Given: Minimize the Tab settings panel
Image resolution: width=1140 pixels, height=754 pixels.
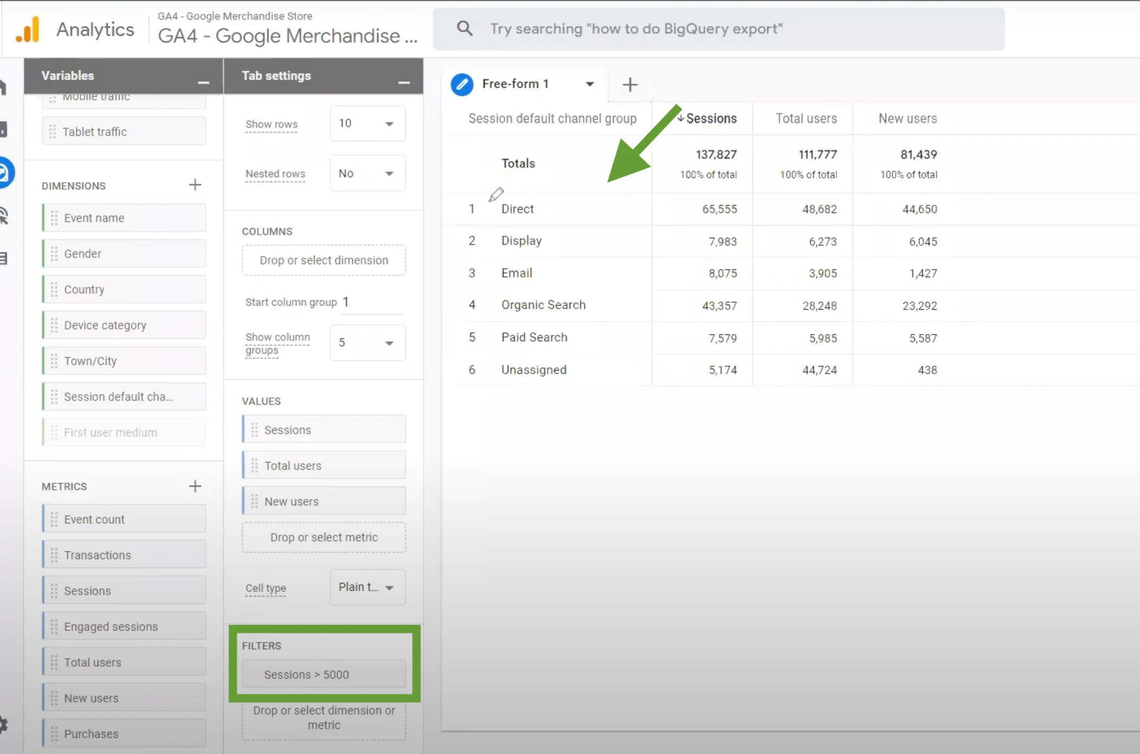Looking at the screenshot, I should [404, 82].
